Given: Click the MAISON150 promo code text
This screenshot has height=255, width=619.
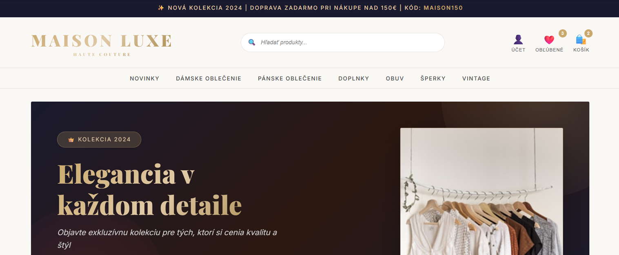Looking at the screenshot, I should [x=443, y=8].
